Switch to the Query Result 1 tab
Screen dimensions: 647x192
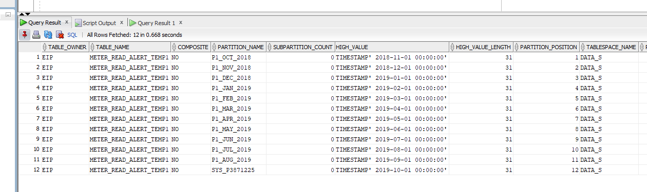[x=156, y=23]
